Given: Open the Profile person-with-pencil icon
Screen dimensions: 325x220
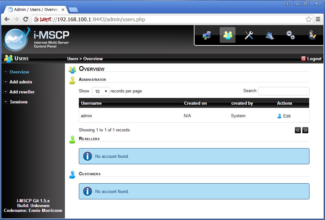Looking at the screenshot, I should pos(312,35).
